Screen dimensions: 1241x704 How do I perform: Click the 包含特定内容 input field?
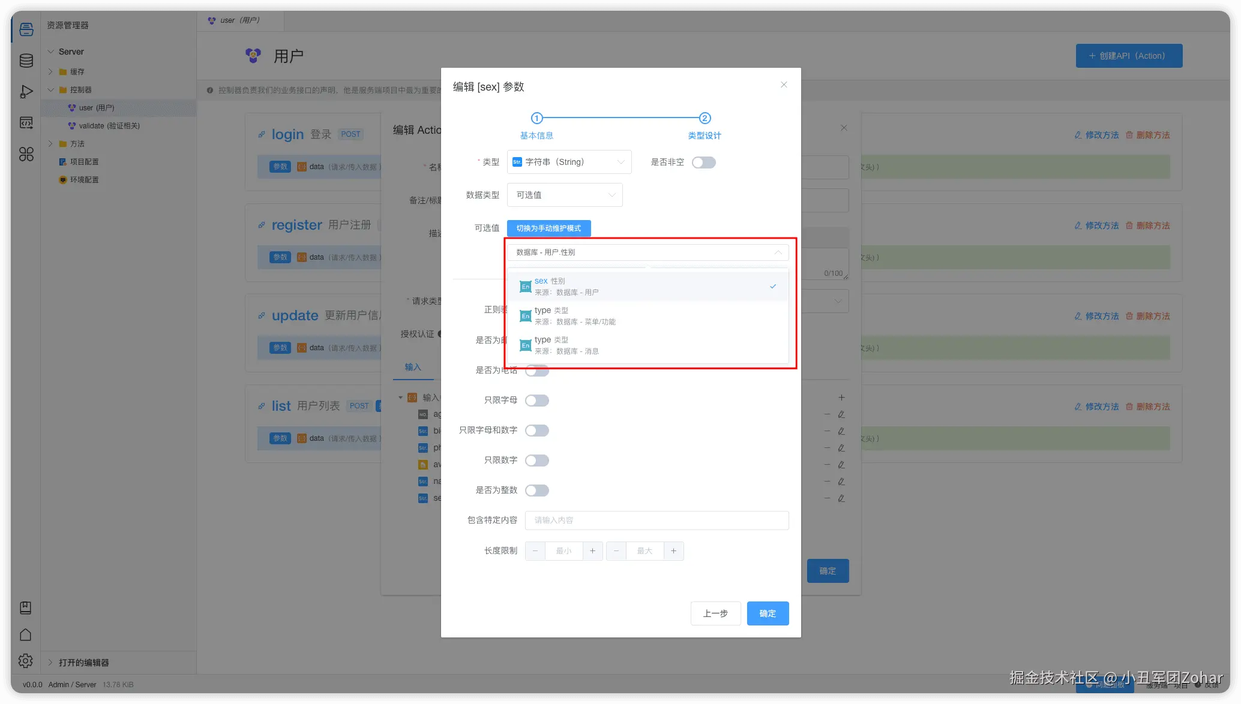click(657, 521)
